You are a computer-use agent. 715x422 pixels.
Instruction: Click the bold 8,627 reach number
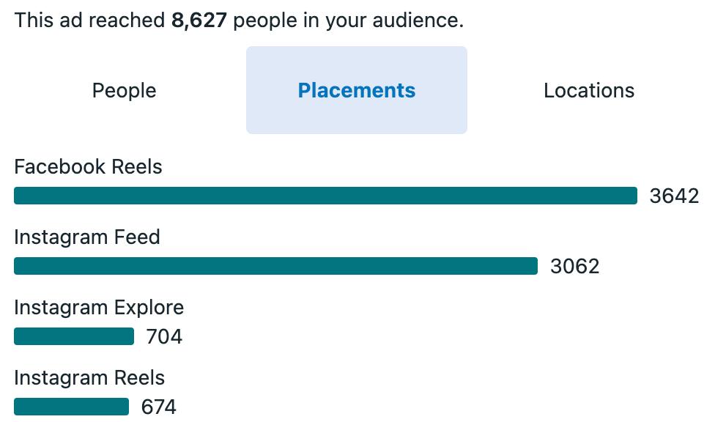point(199,20)
